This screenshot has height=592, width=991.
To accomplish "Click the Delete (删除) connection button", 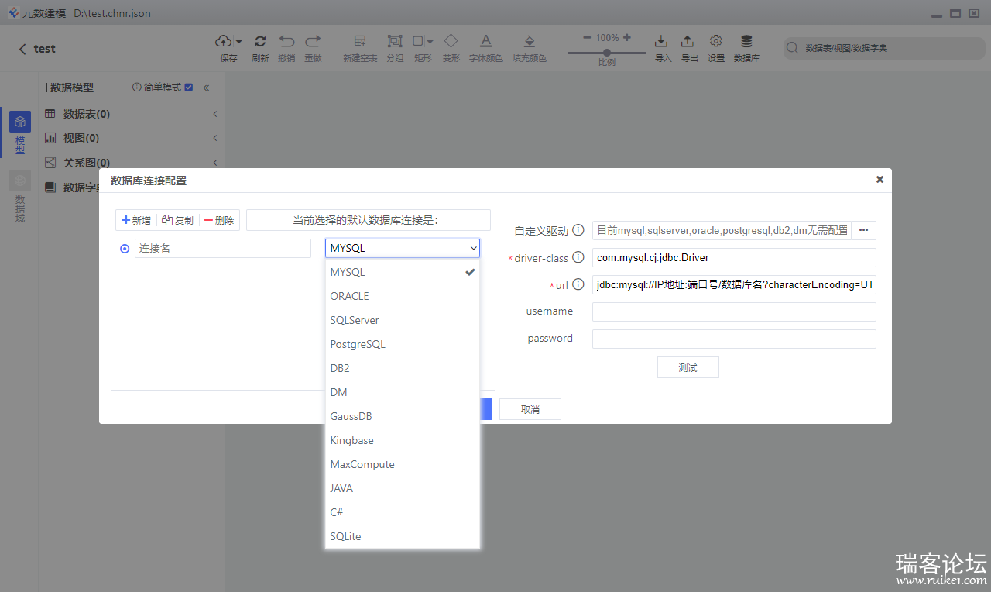I will (219, 220).
